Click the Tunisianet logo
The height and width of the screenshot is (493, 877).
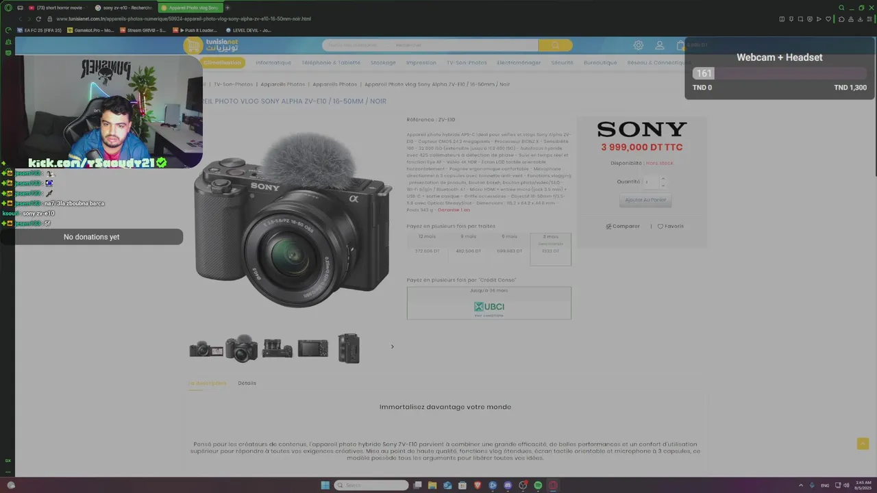click(x=212, y=45)
